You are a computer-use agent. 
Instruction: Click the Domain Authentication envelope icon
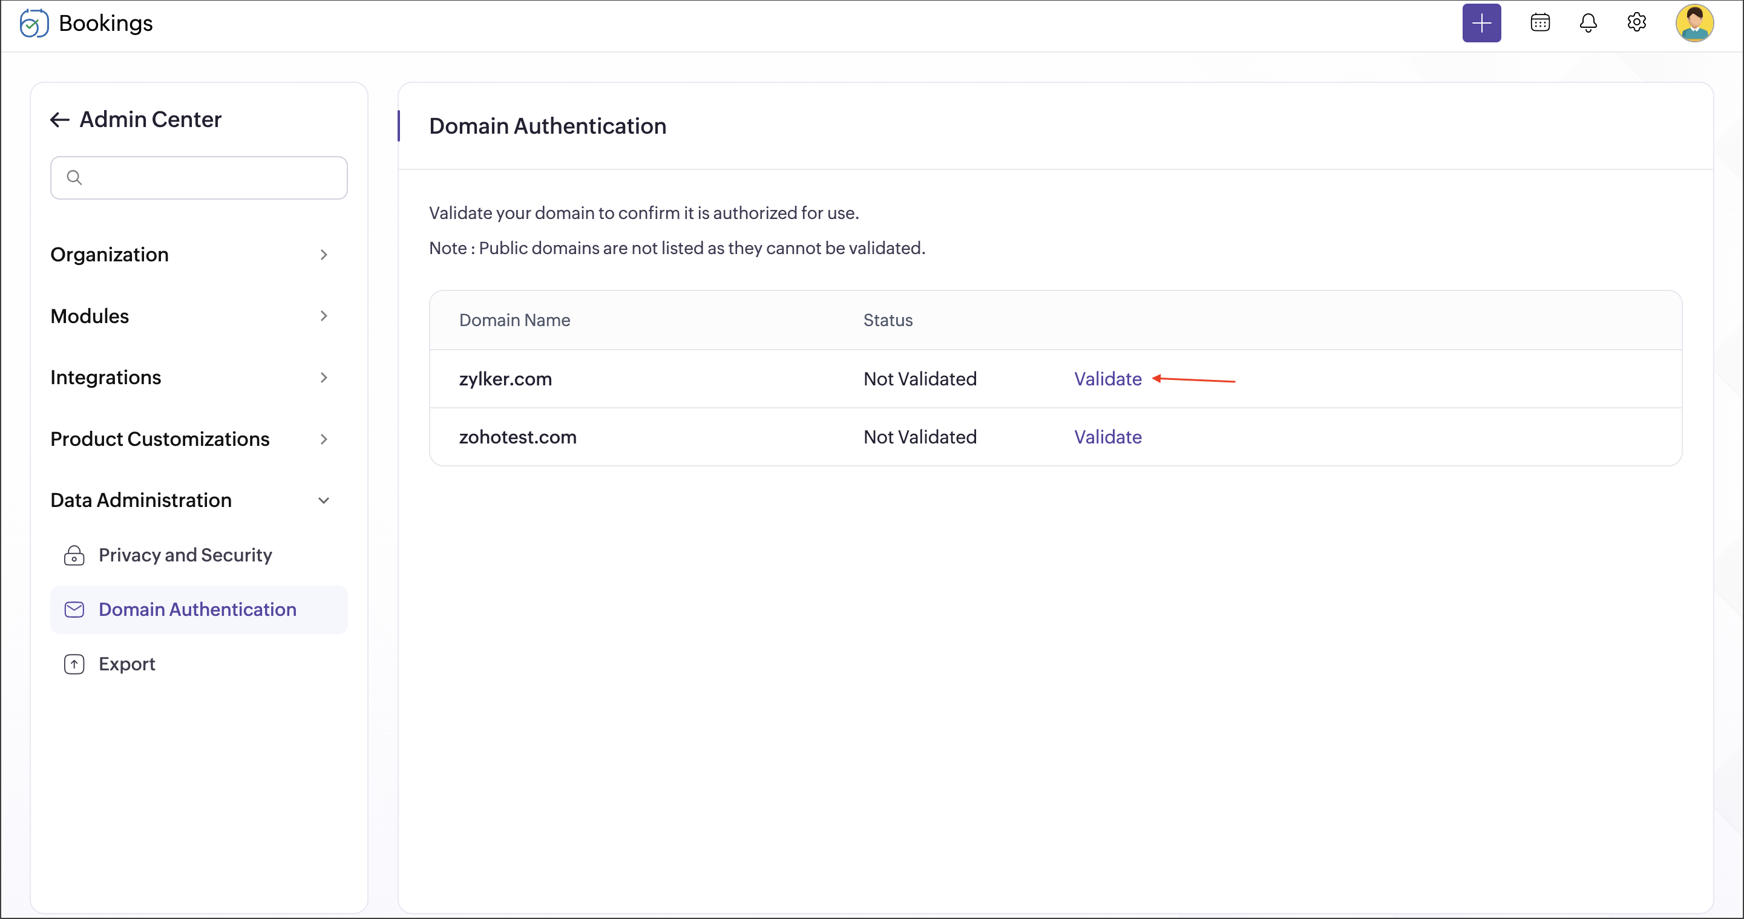74,610
